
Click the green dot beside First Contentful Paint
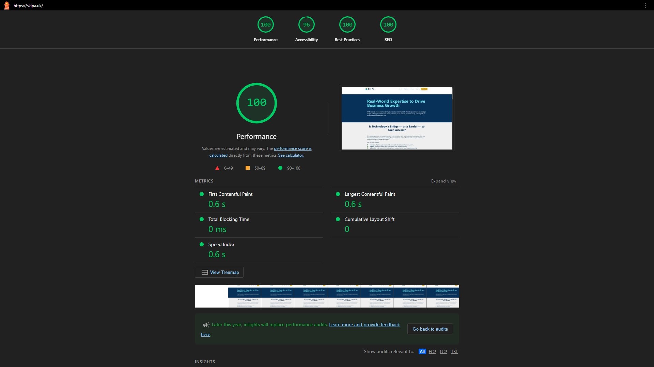(x=202, y=194)
